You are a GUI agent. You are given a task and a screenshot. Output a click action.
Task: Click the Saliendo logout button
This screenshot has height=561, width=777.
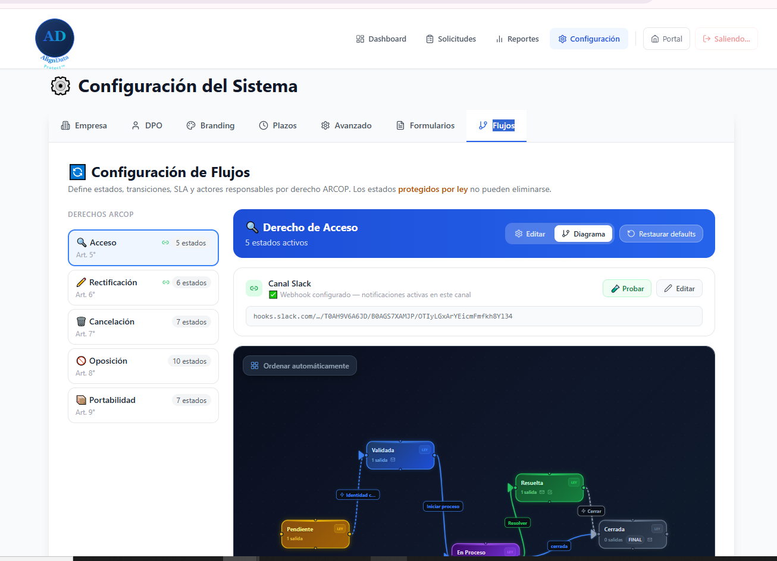pyautogui.click(x=726, y=39)
